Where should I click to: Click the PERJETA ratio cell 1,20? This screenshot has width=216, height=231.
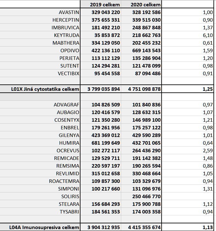[188, 58]
